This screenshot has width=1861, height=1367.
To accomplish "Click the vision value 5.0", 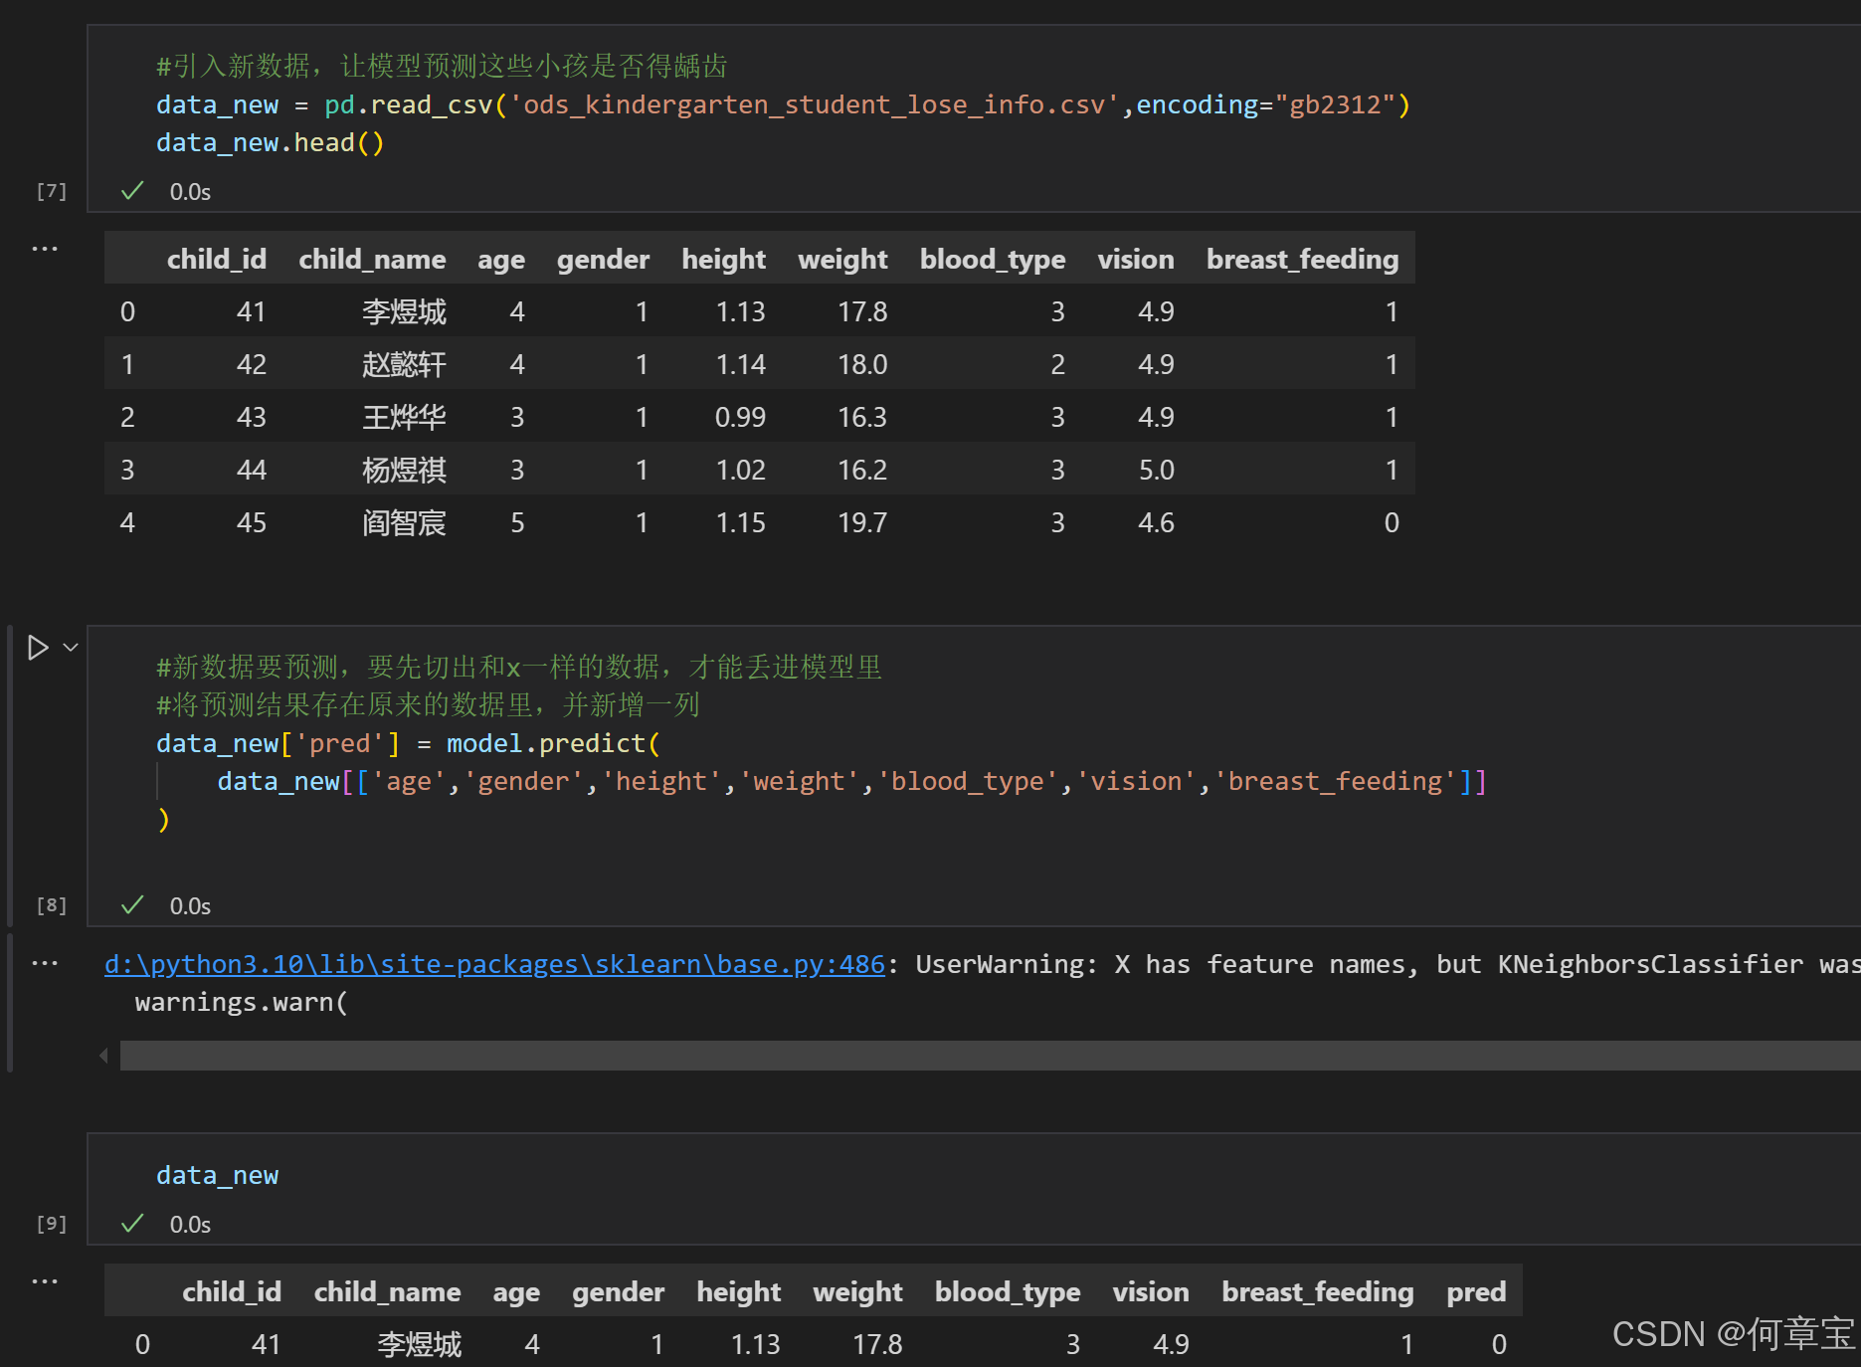I will coord(1156,470).
